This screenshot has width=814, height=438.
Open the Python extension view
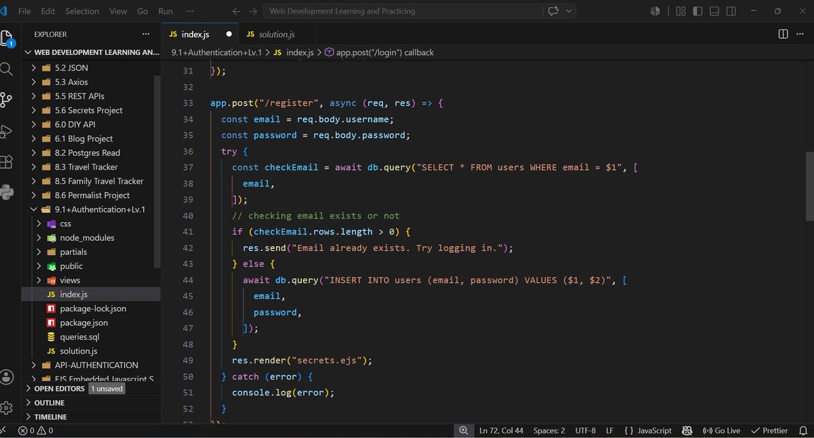click(x=7, y=193)
